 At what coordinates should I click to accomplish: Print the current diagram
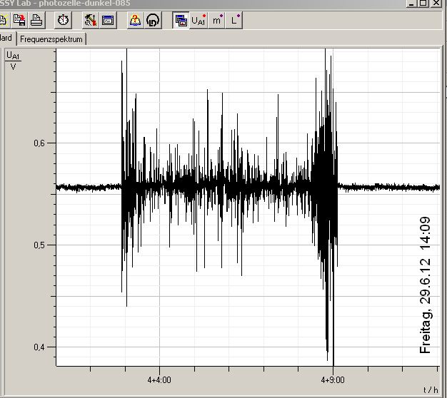click(x=36, y=20)
